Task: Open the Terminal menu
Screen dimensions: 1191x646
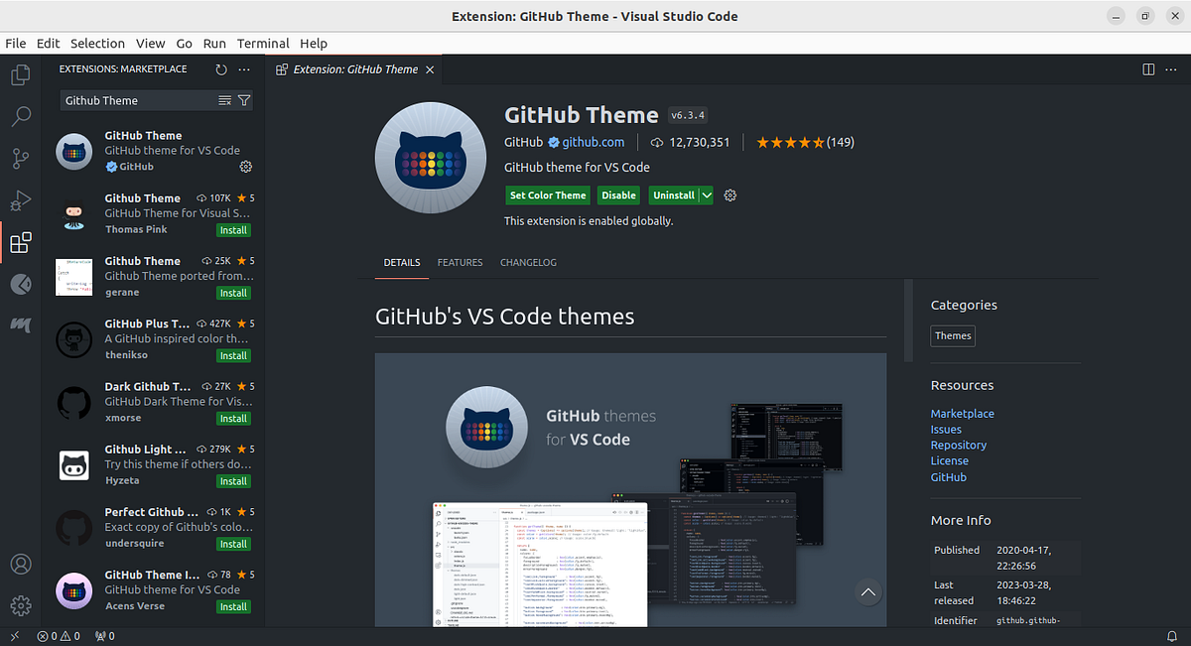Action: pos(263,43)
